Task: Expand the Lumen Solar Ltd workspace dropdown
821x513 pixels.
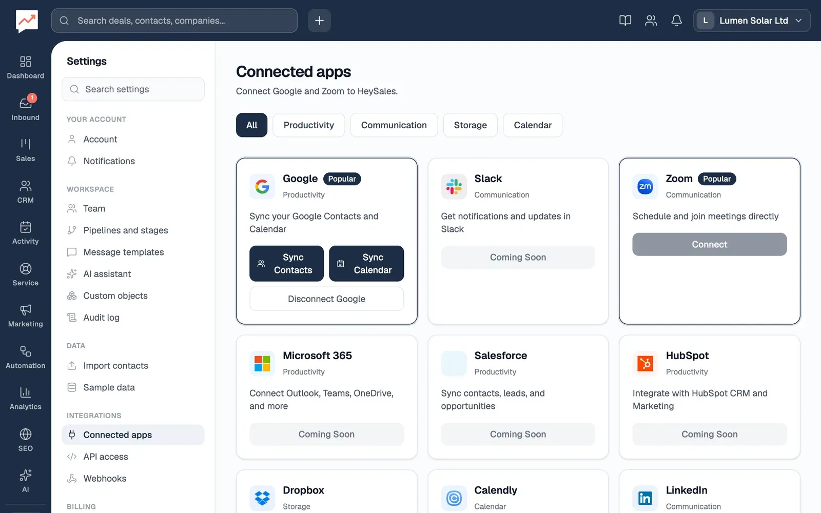Action: [x=752, y=21]
